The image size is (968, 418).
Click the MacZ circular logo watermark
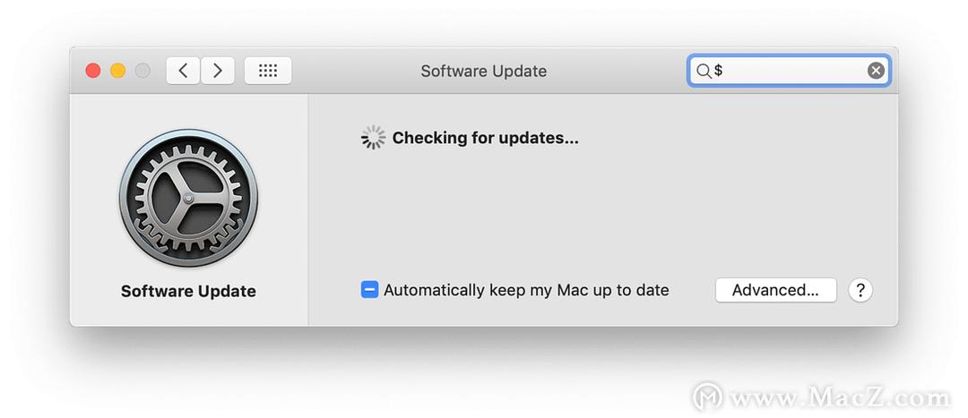(x=707, y=397)
